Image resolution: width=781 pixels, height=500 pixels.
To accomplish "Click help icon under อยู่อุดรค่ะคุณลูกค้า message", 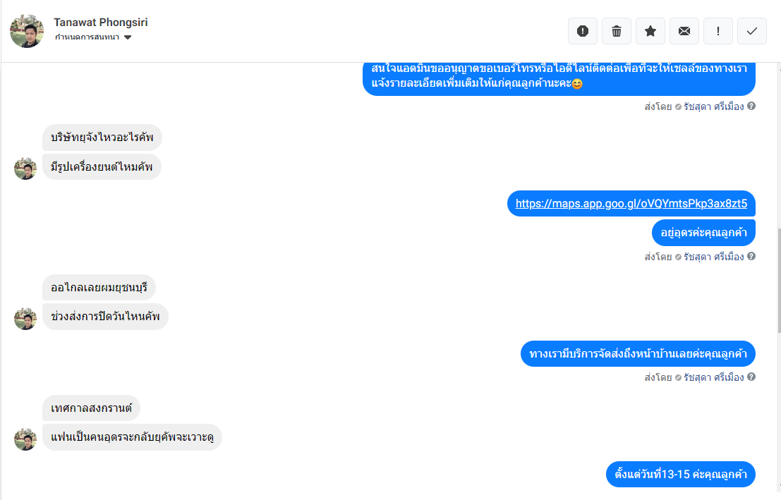I will point(751,256).
